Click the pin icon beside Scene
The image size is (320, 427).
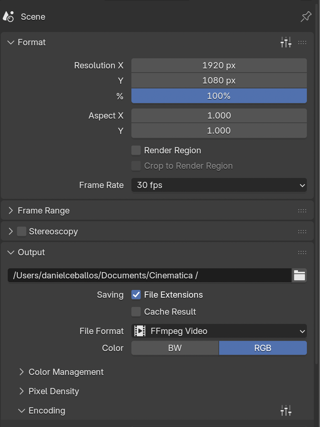[x=306, y=17]
